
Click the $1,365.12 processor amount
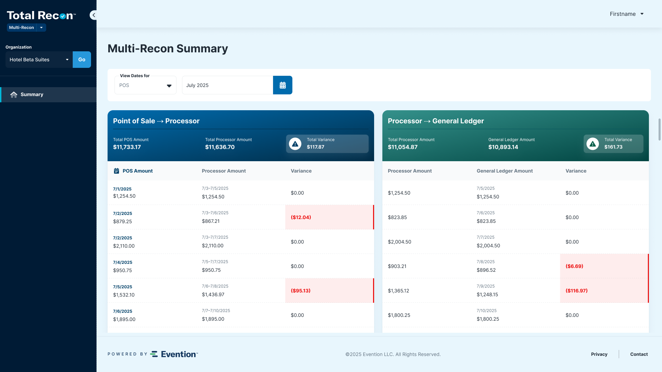[x=399, y=291]
